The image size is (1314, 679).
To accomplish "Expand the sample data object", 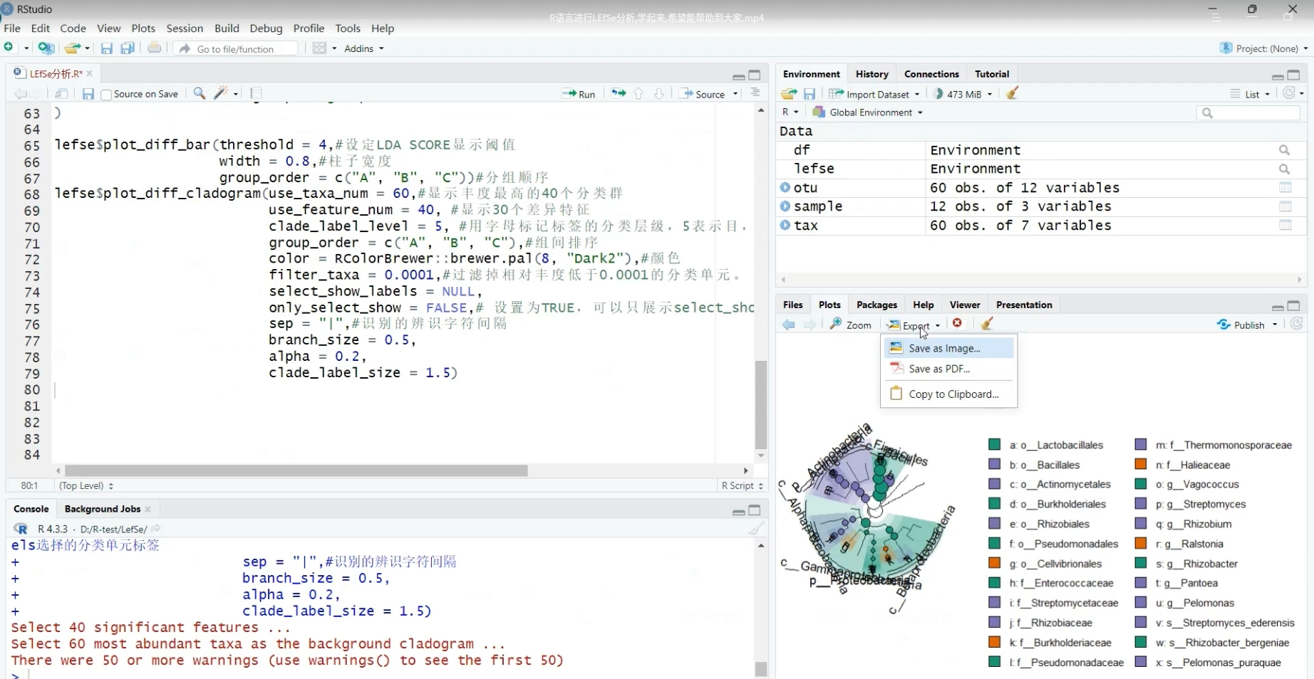I will 785,206.
